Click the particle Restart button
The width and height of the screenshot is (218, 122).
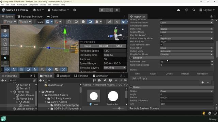click(x=104, y=46)
